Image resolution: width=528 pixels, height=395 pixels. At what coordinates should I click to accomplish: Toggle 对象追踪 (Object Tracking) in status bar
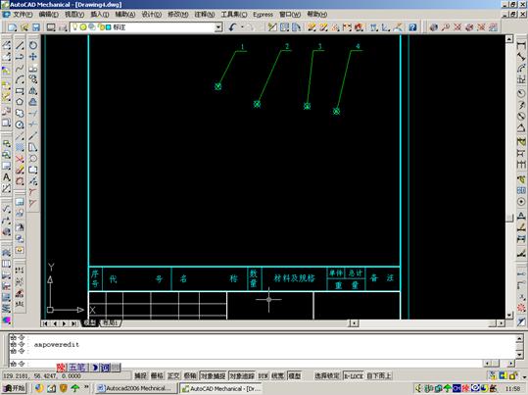click(x=242, y=375)
